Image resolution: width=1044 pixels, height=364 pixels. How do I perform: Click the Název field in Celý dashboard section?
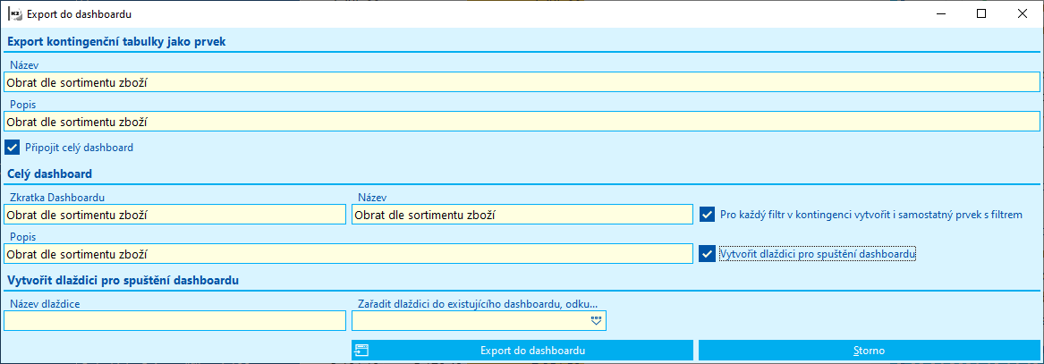tap(522, 215)
